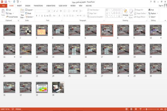Open the Select dropdown in Editing
The height and width of the screenshot is (111, 167).
tap(152, 17)
